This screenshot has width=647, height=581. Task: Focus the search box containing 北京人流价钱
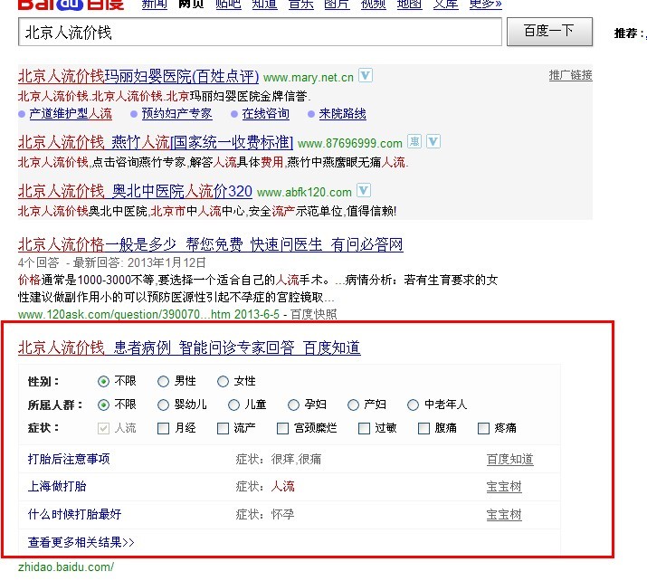[260, 32]
